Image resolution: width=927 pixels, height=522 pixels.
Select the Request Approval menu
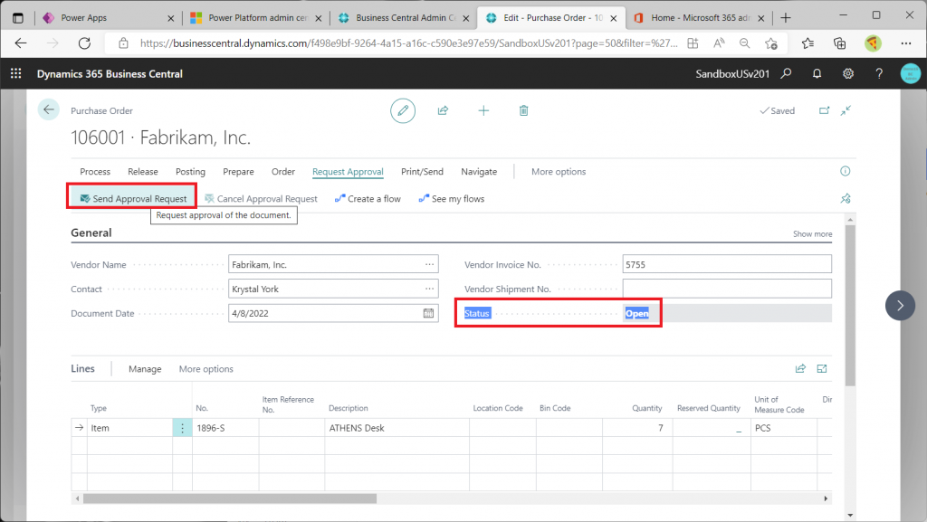point(348,172)
